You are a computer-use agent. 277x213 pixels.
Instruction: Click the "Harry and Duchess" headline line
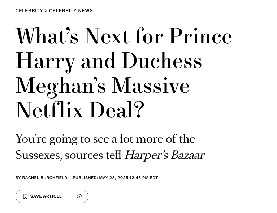108,61
